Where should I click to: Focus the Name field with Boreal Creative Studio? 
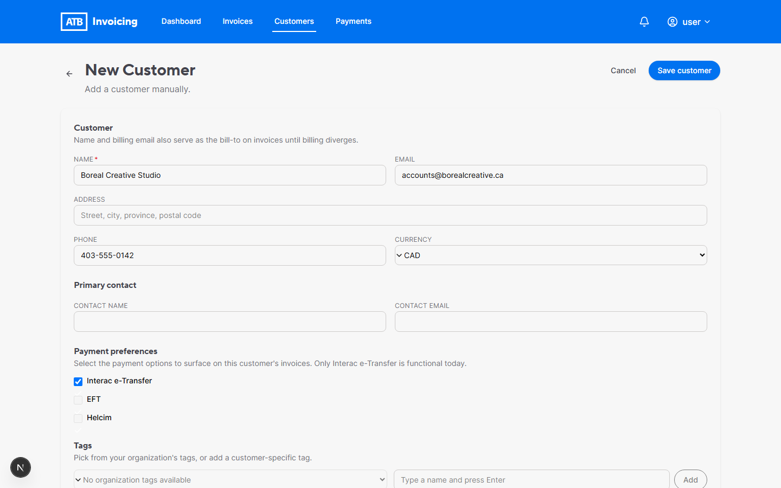coord(230,175)
